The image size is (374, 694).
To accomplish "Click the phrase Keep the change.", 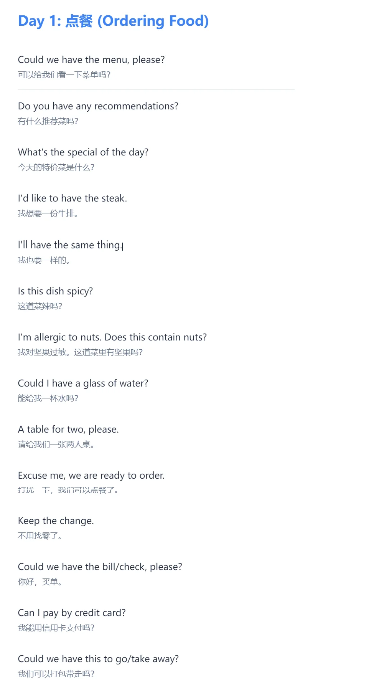I will click(x=56, y=521).
